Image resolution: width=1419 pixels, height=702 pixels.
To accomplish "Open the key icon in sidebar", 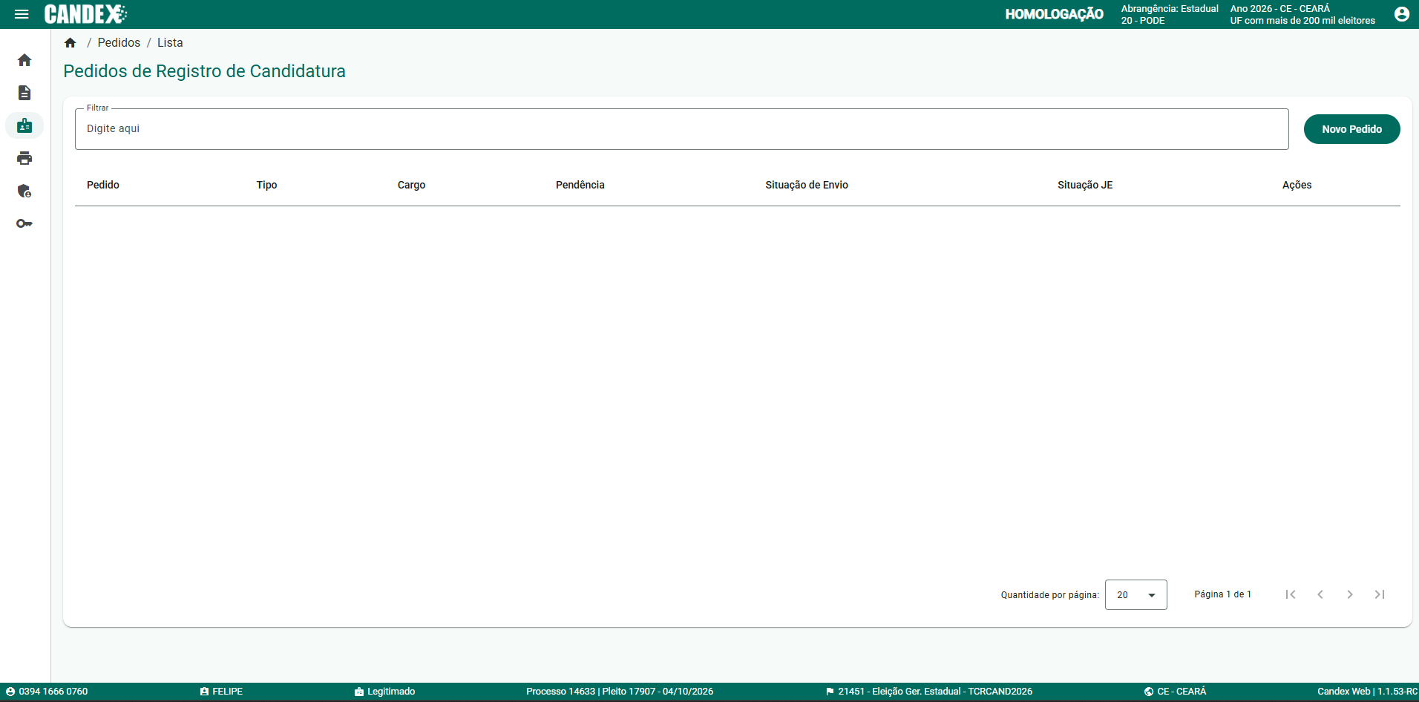I will pyautogui.click(x=24, y=223).
